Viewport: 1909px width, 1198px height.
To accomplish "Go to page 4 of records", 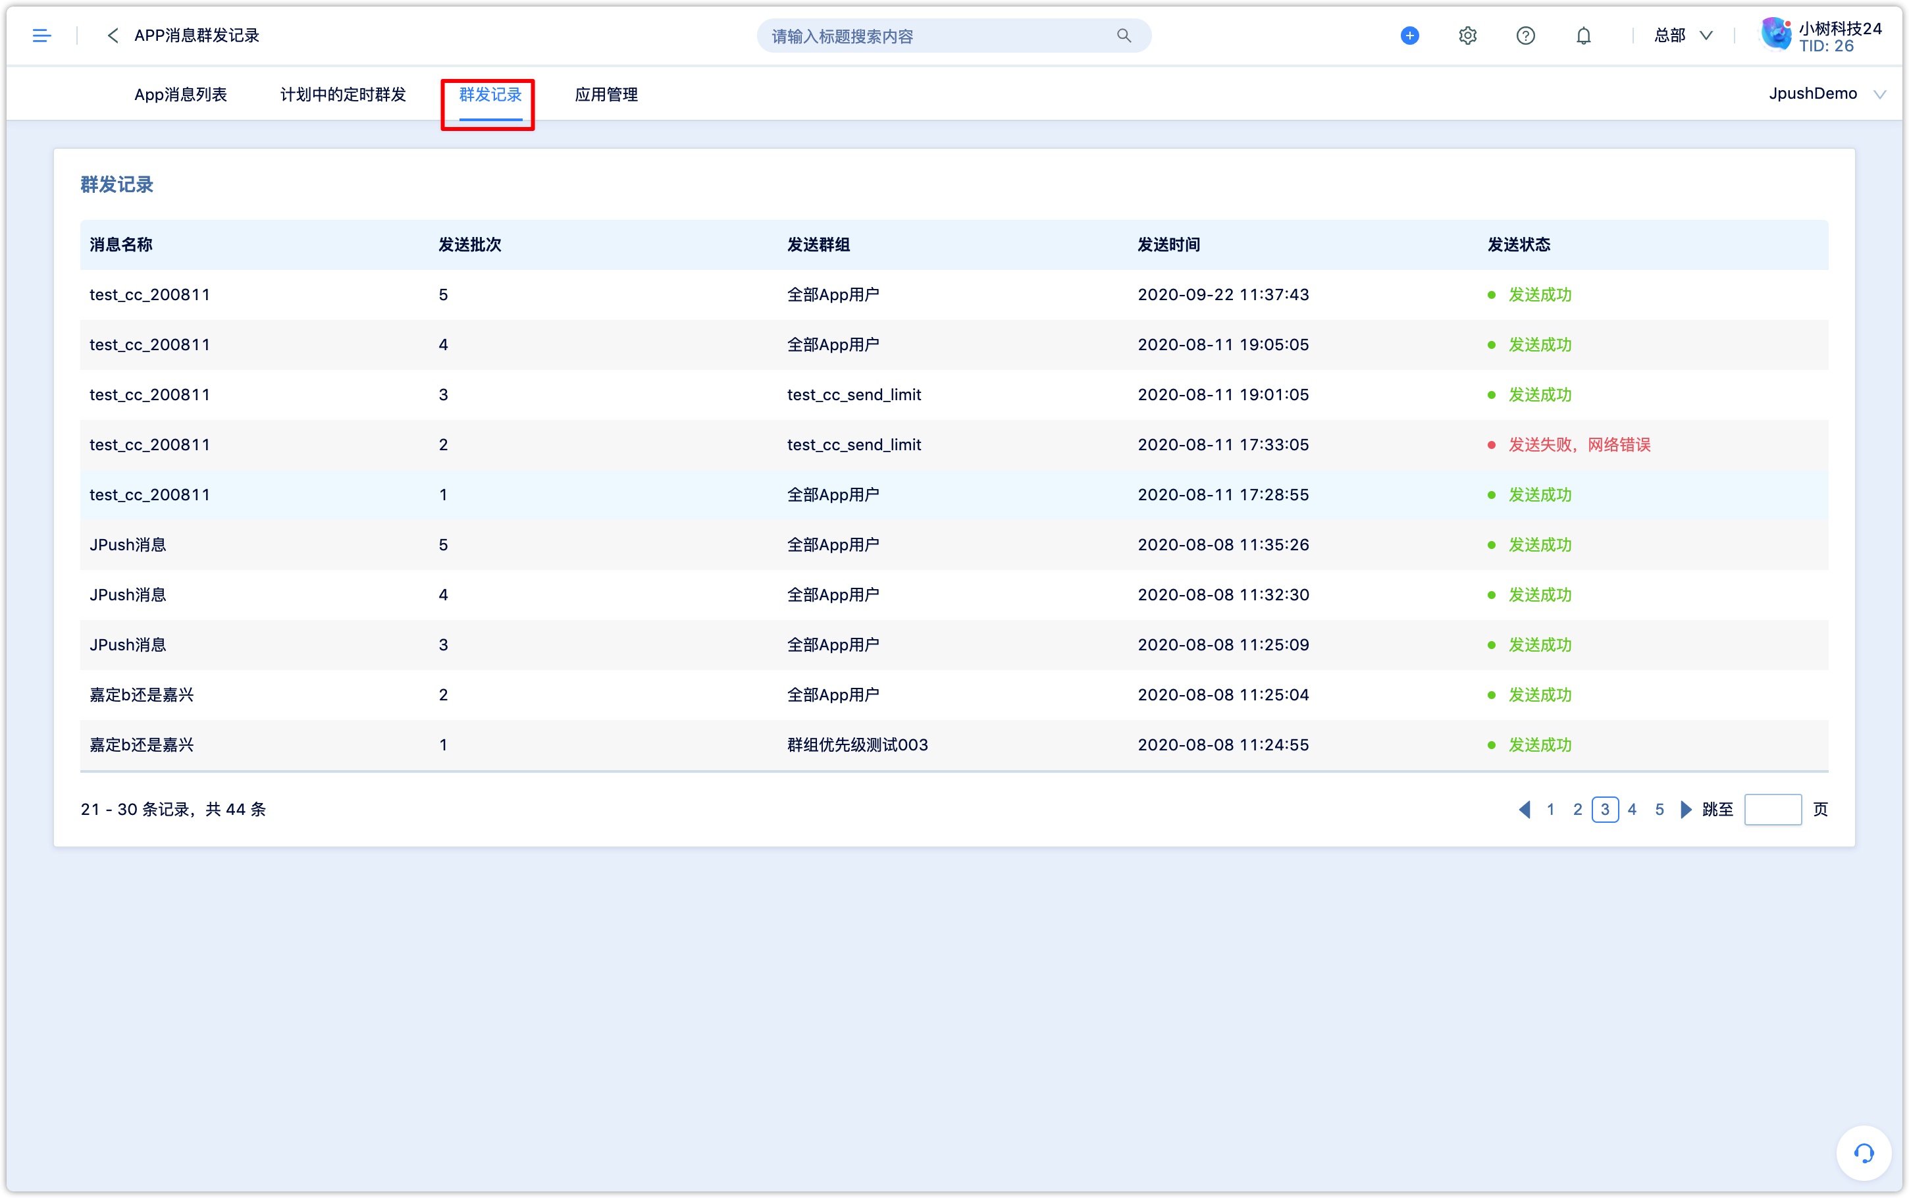I will pyautogui.click(x=1632, y=809).
